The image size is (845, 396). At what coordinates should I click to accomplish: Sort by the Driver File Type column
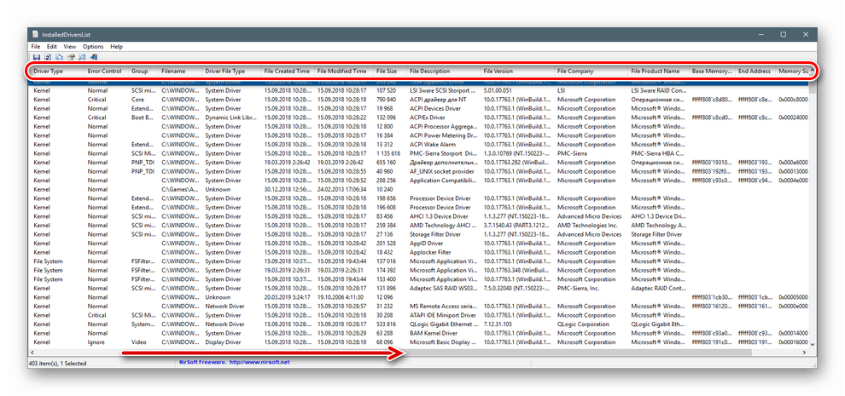coord(231,71)
